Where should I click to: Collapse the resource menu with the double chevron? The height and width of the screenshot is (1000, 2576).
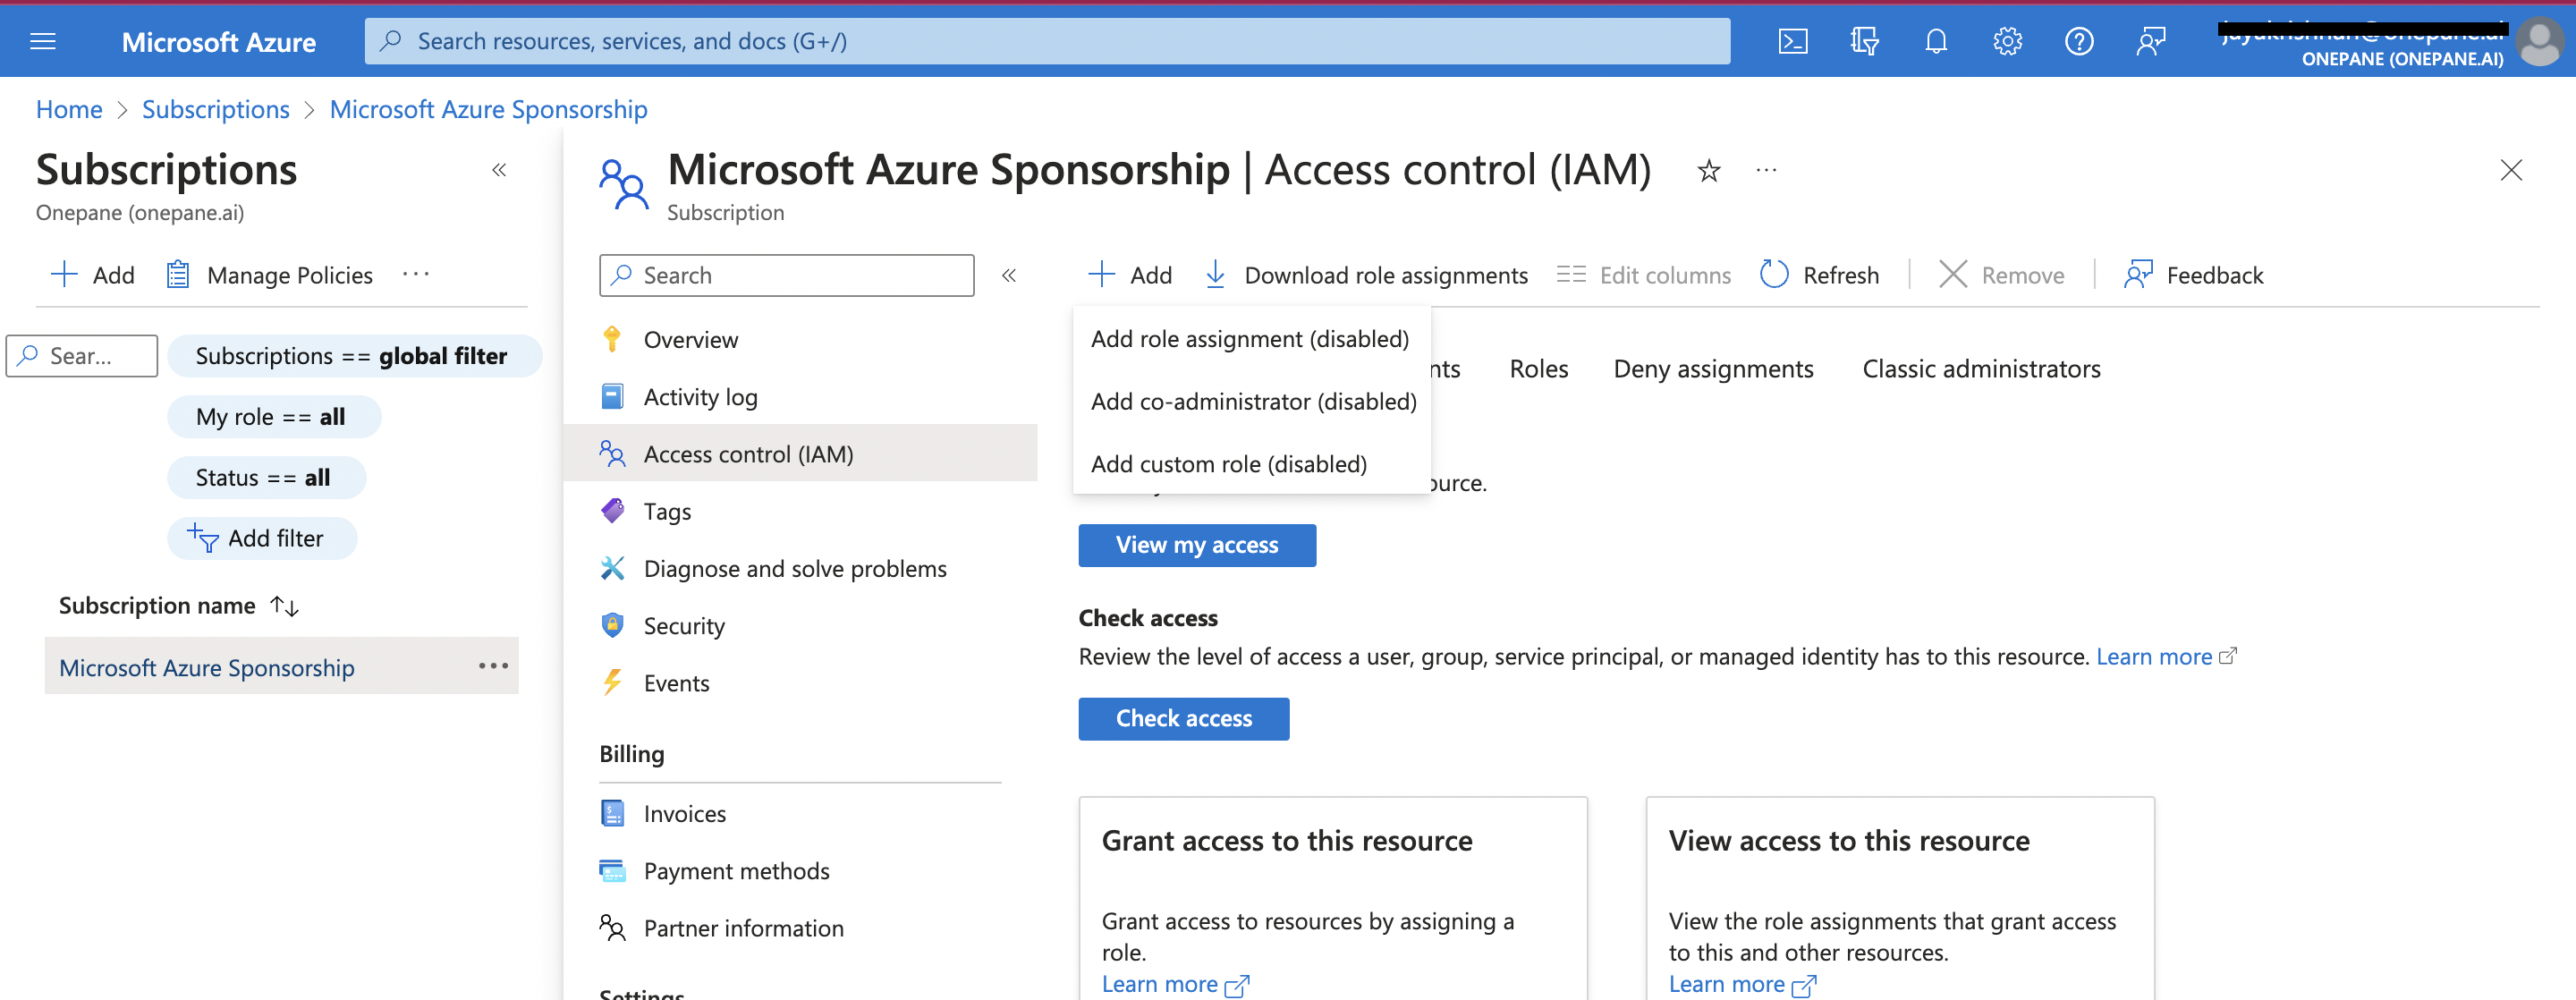1008,275
